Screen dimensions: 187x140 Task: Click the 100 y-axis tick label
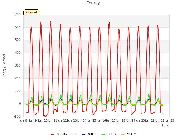click(18, 91)
